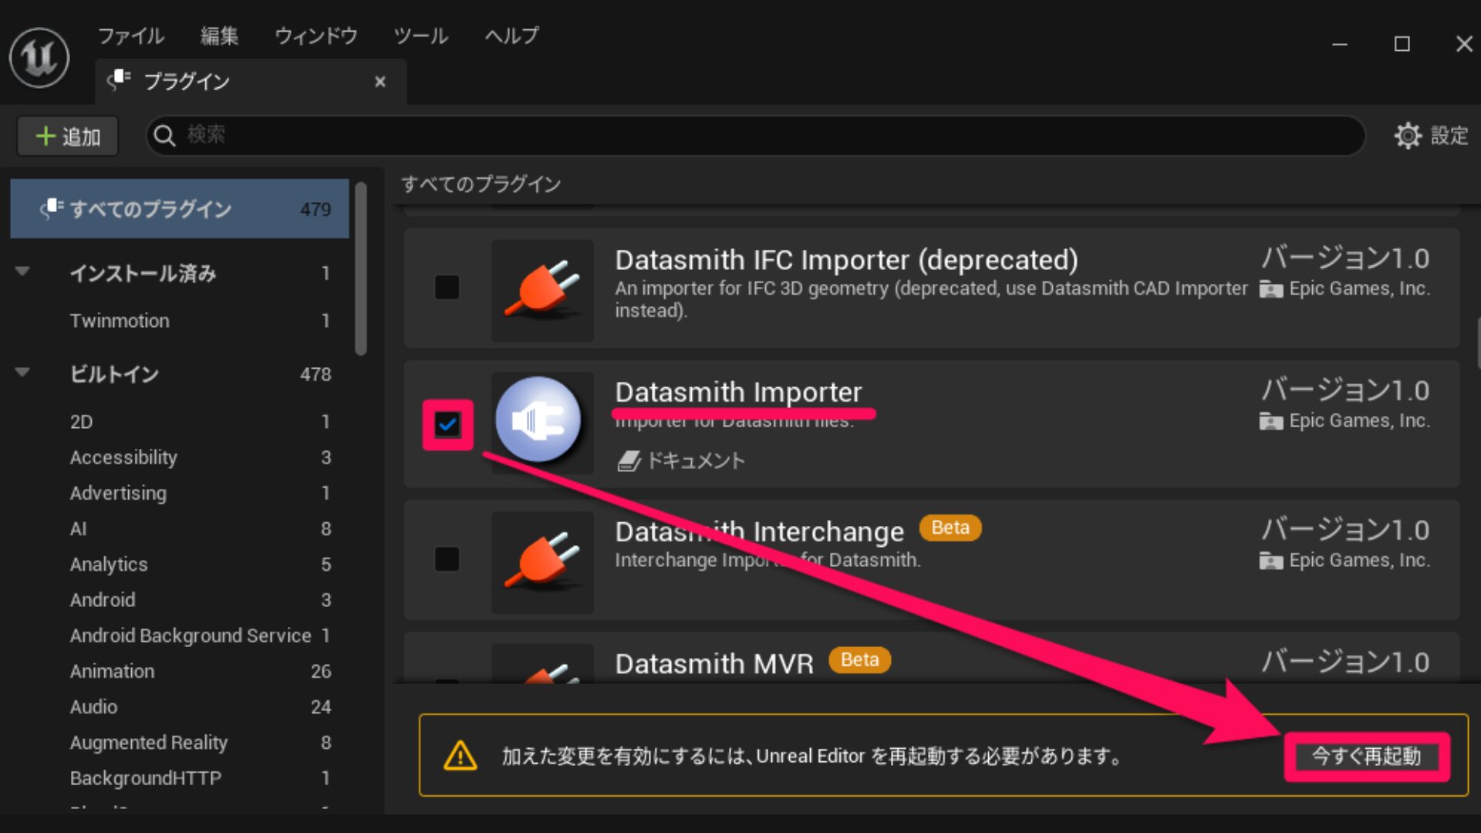Click into the 検索 search field
This screenshot has height=833, width=1481.
(755, 136)
